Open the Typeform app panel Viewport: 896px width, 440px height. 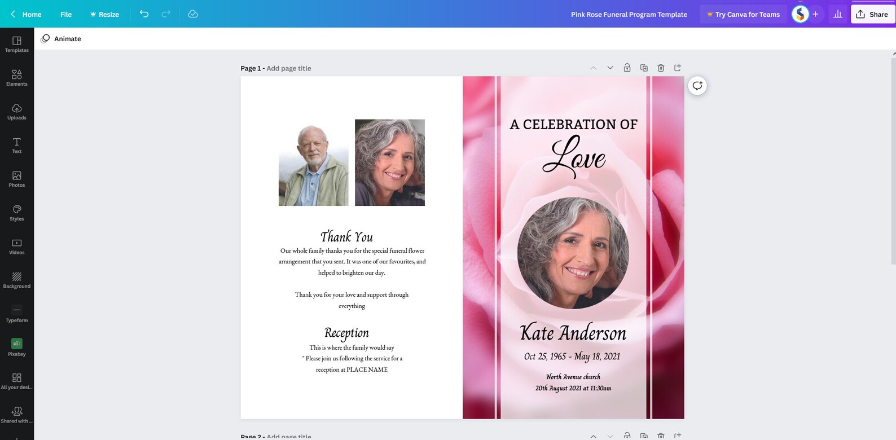[17, 314]
